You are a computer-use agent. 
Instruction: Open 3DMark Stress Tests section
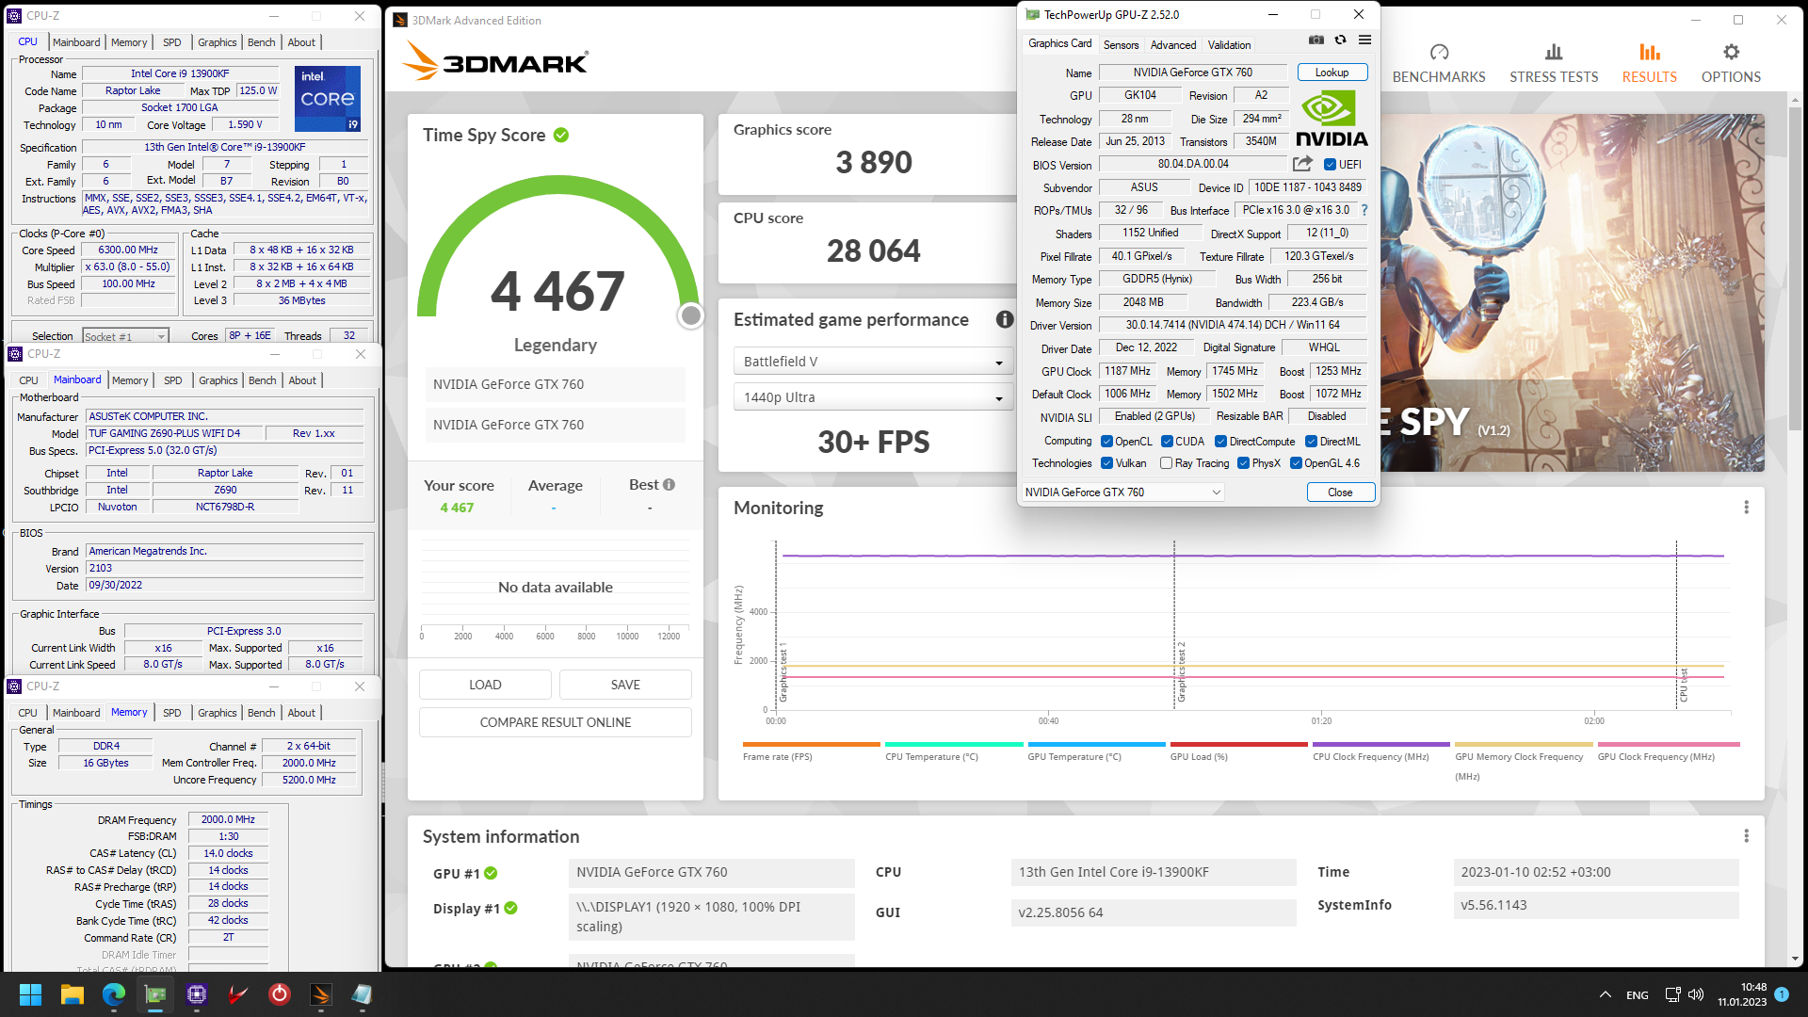point(1554,63)
